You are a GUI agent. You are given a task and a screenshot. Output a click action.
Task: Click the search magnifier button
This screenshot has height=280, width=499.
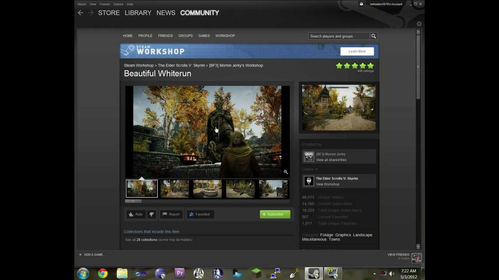click(x=373, y=36)
